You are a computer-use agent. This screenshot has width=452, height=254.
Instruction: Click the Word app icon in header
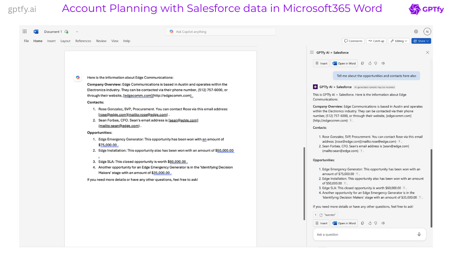coord(36,32)
